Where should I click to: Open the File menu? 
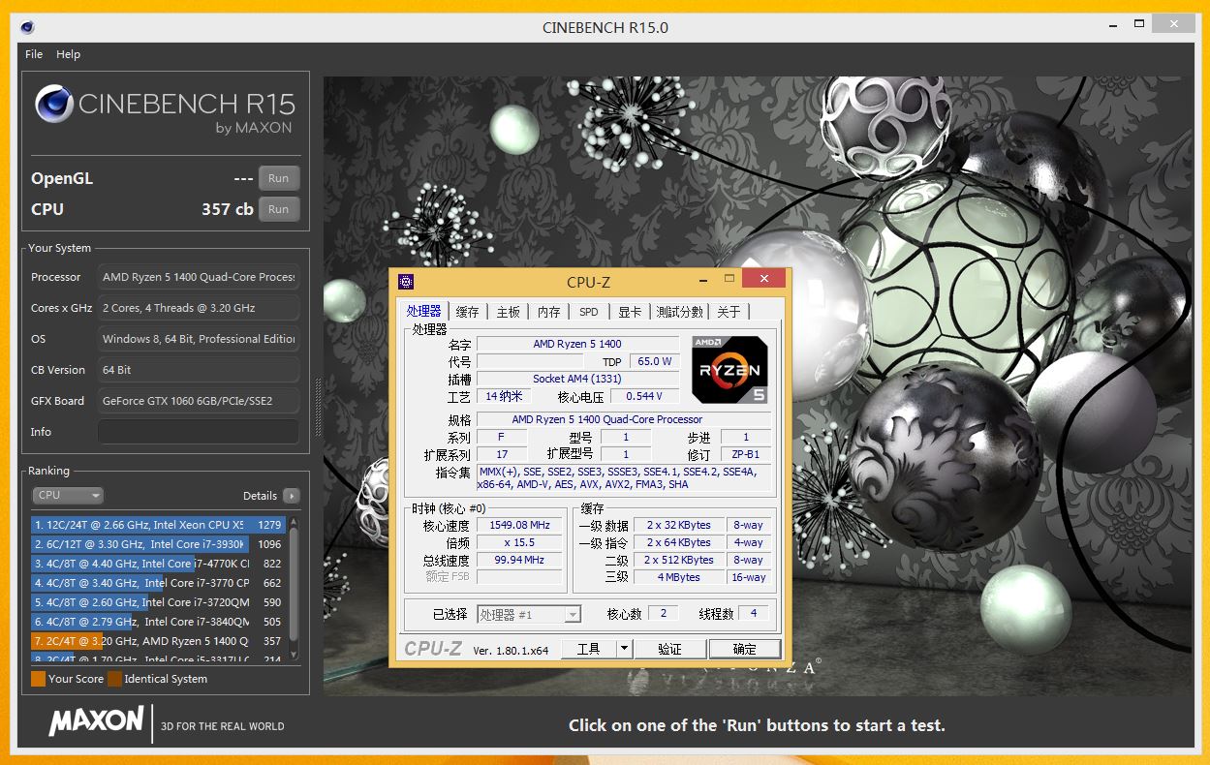click(33, 54)
